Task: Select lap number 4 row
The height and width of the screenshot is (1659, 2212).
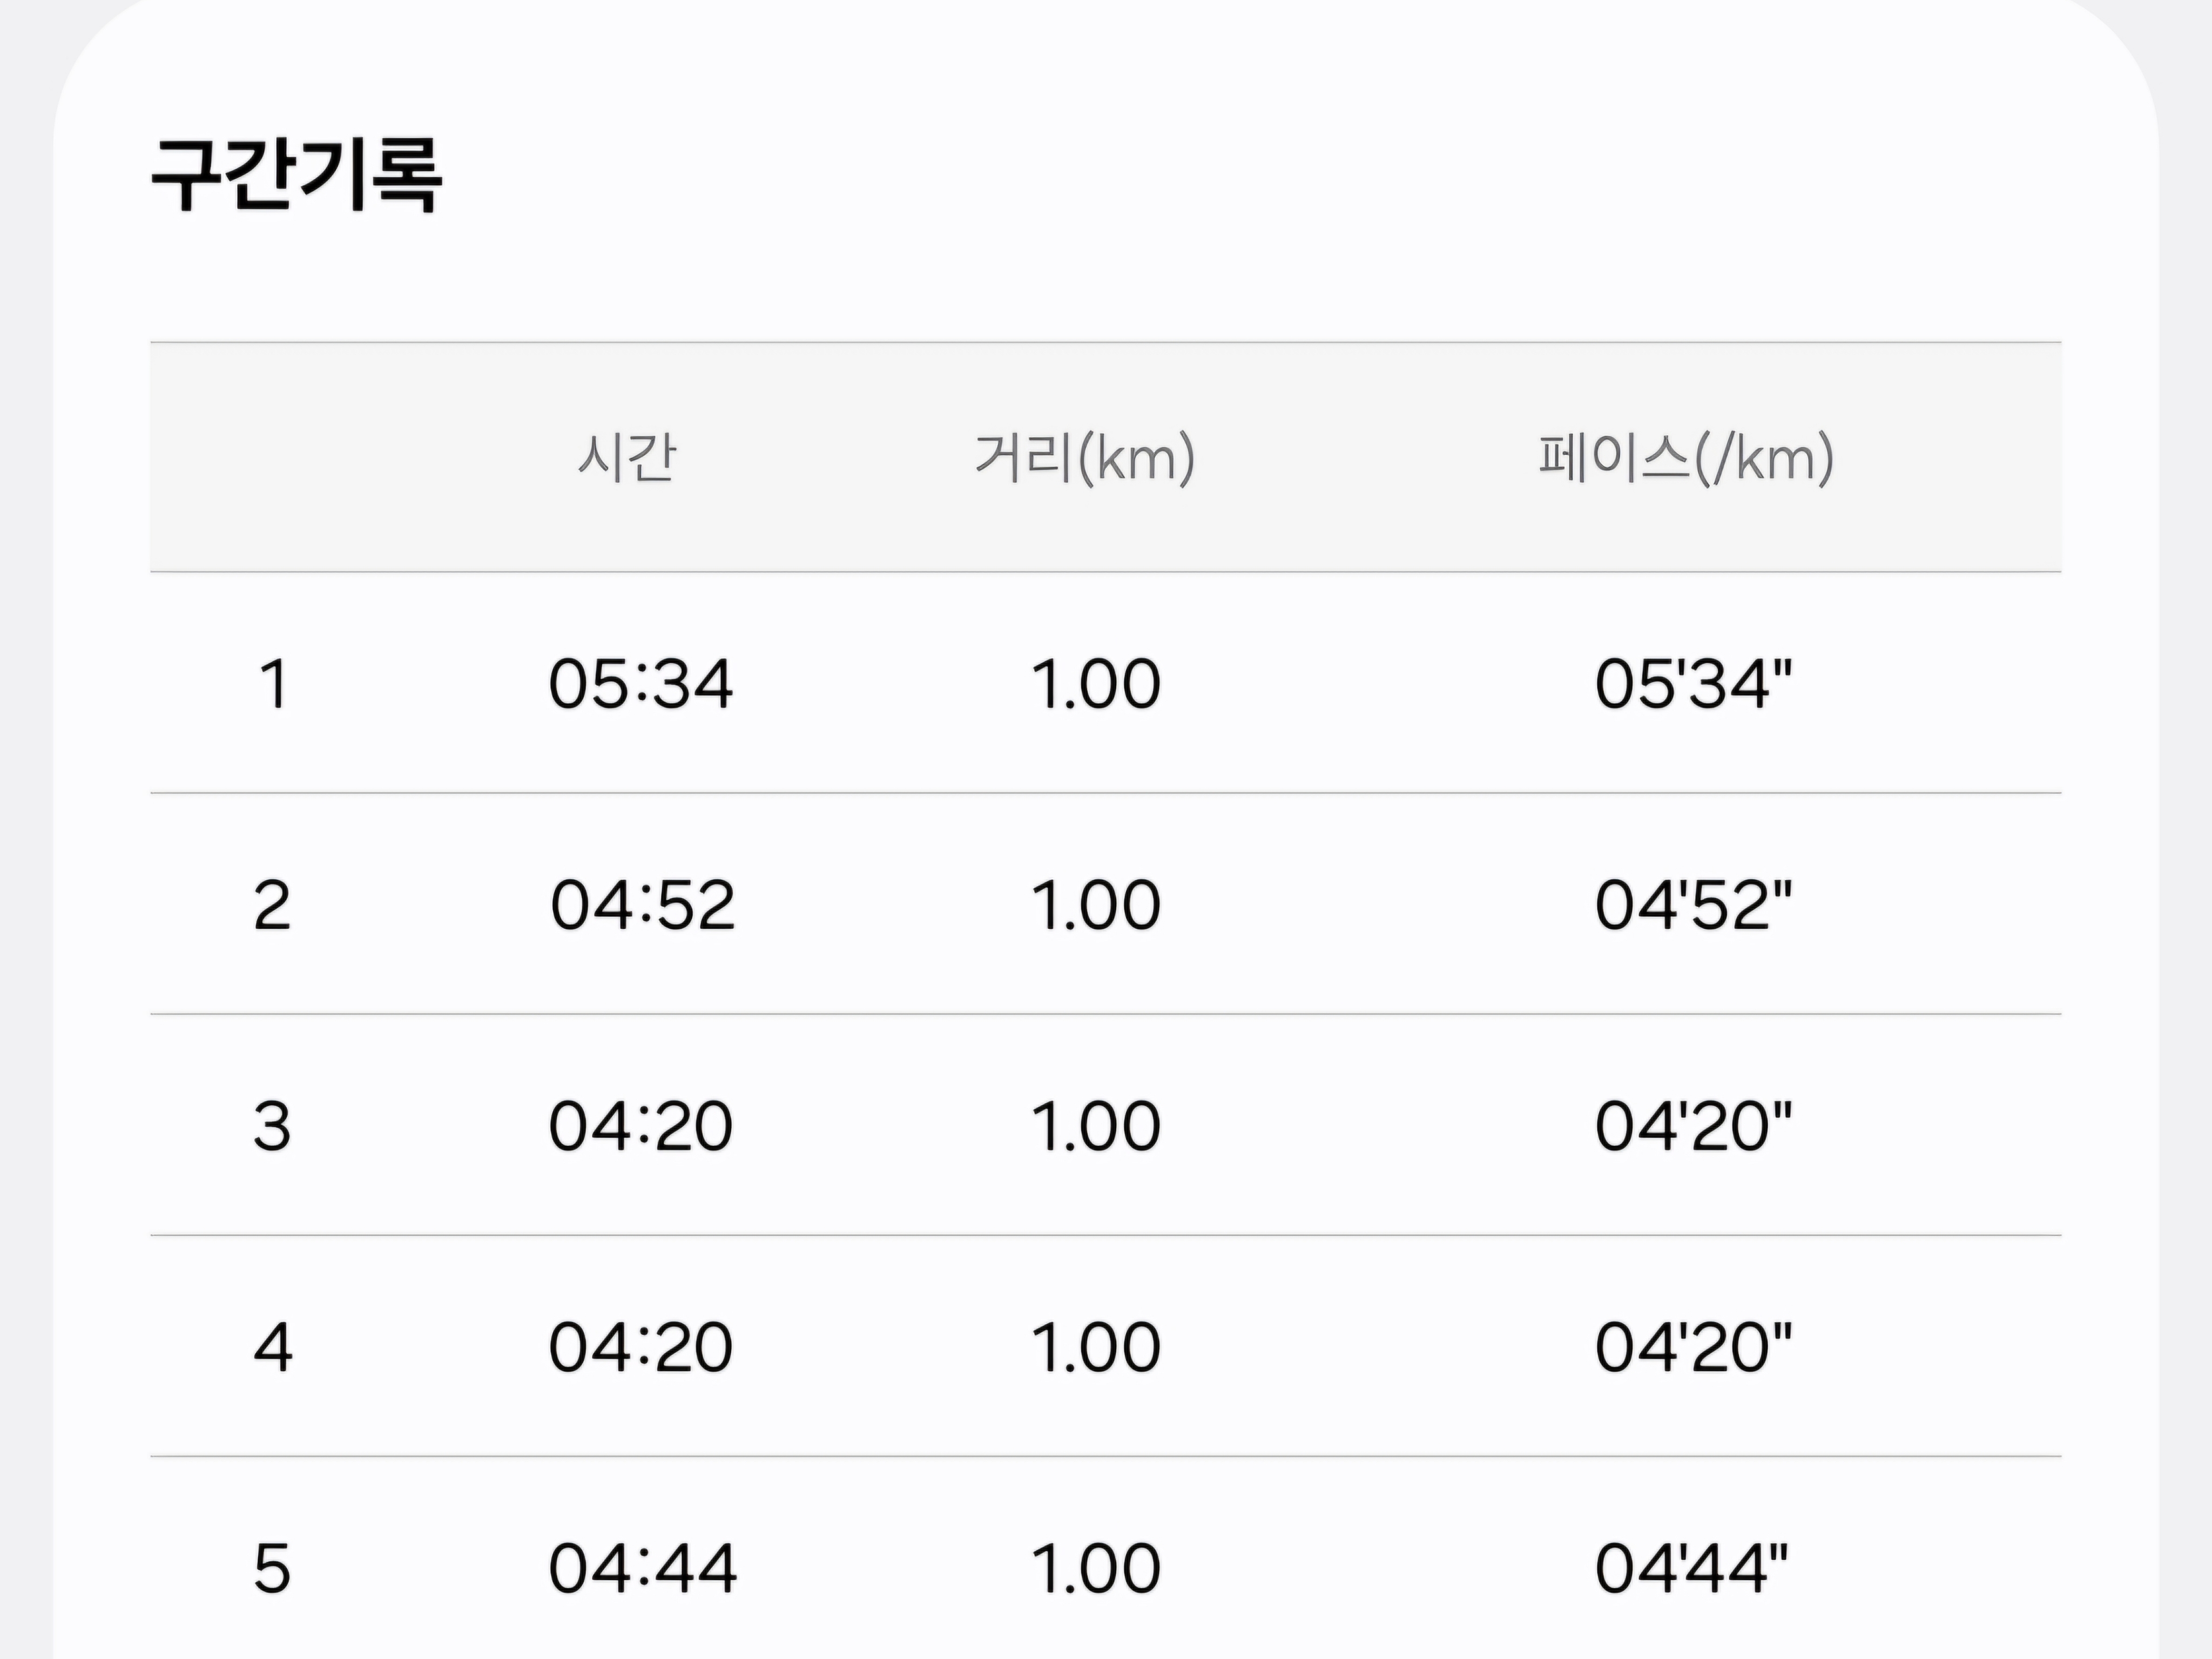Action: [1106, 1346]
